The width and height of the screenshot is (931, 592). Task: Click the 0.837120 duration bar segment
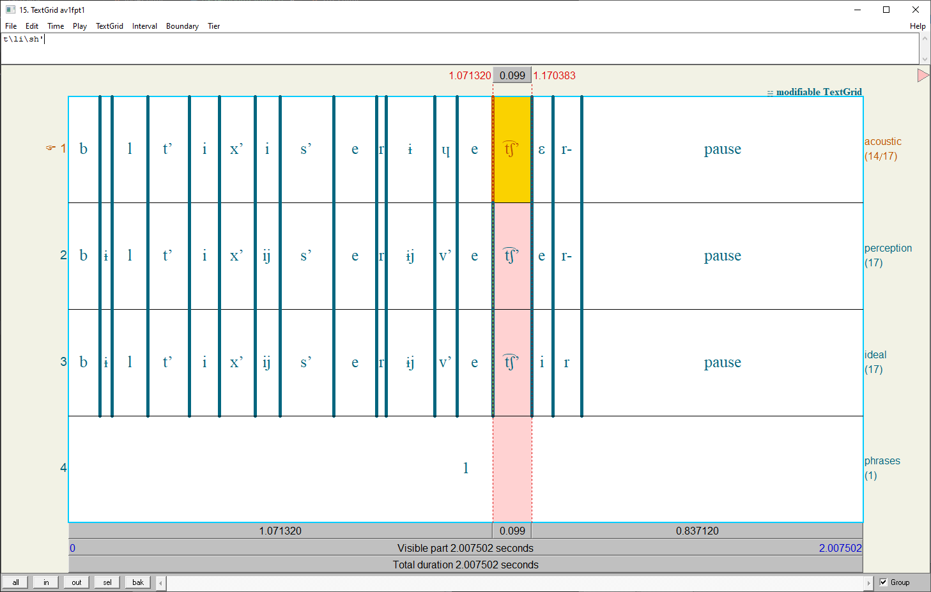pos(697,531)
